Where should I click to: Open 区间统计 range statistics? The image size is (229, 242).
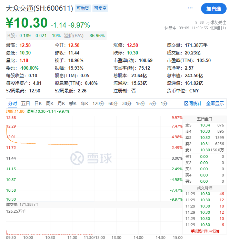coord(193,103)
